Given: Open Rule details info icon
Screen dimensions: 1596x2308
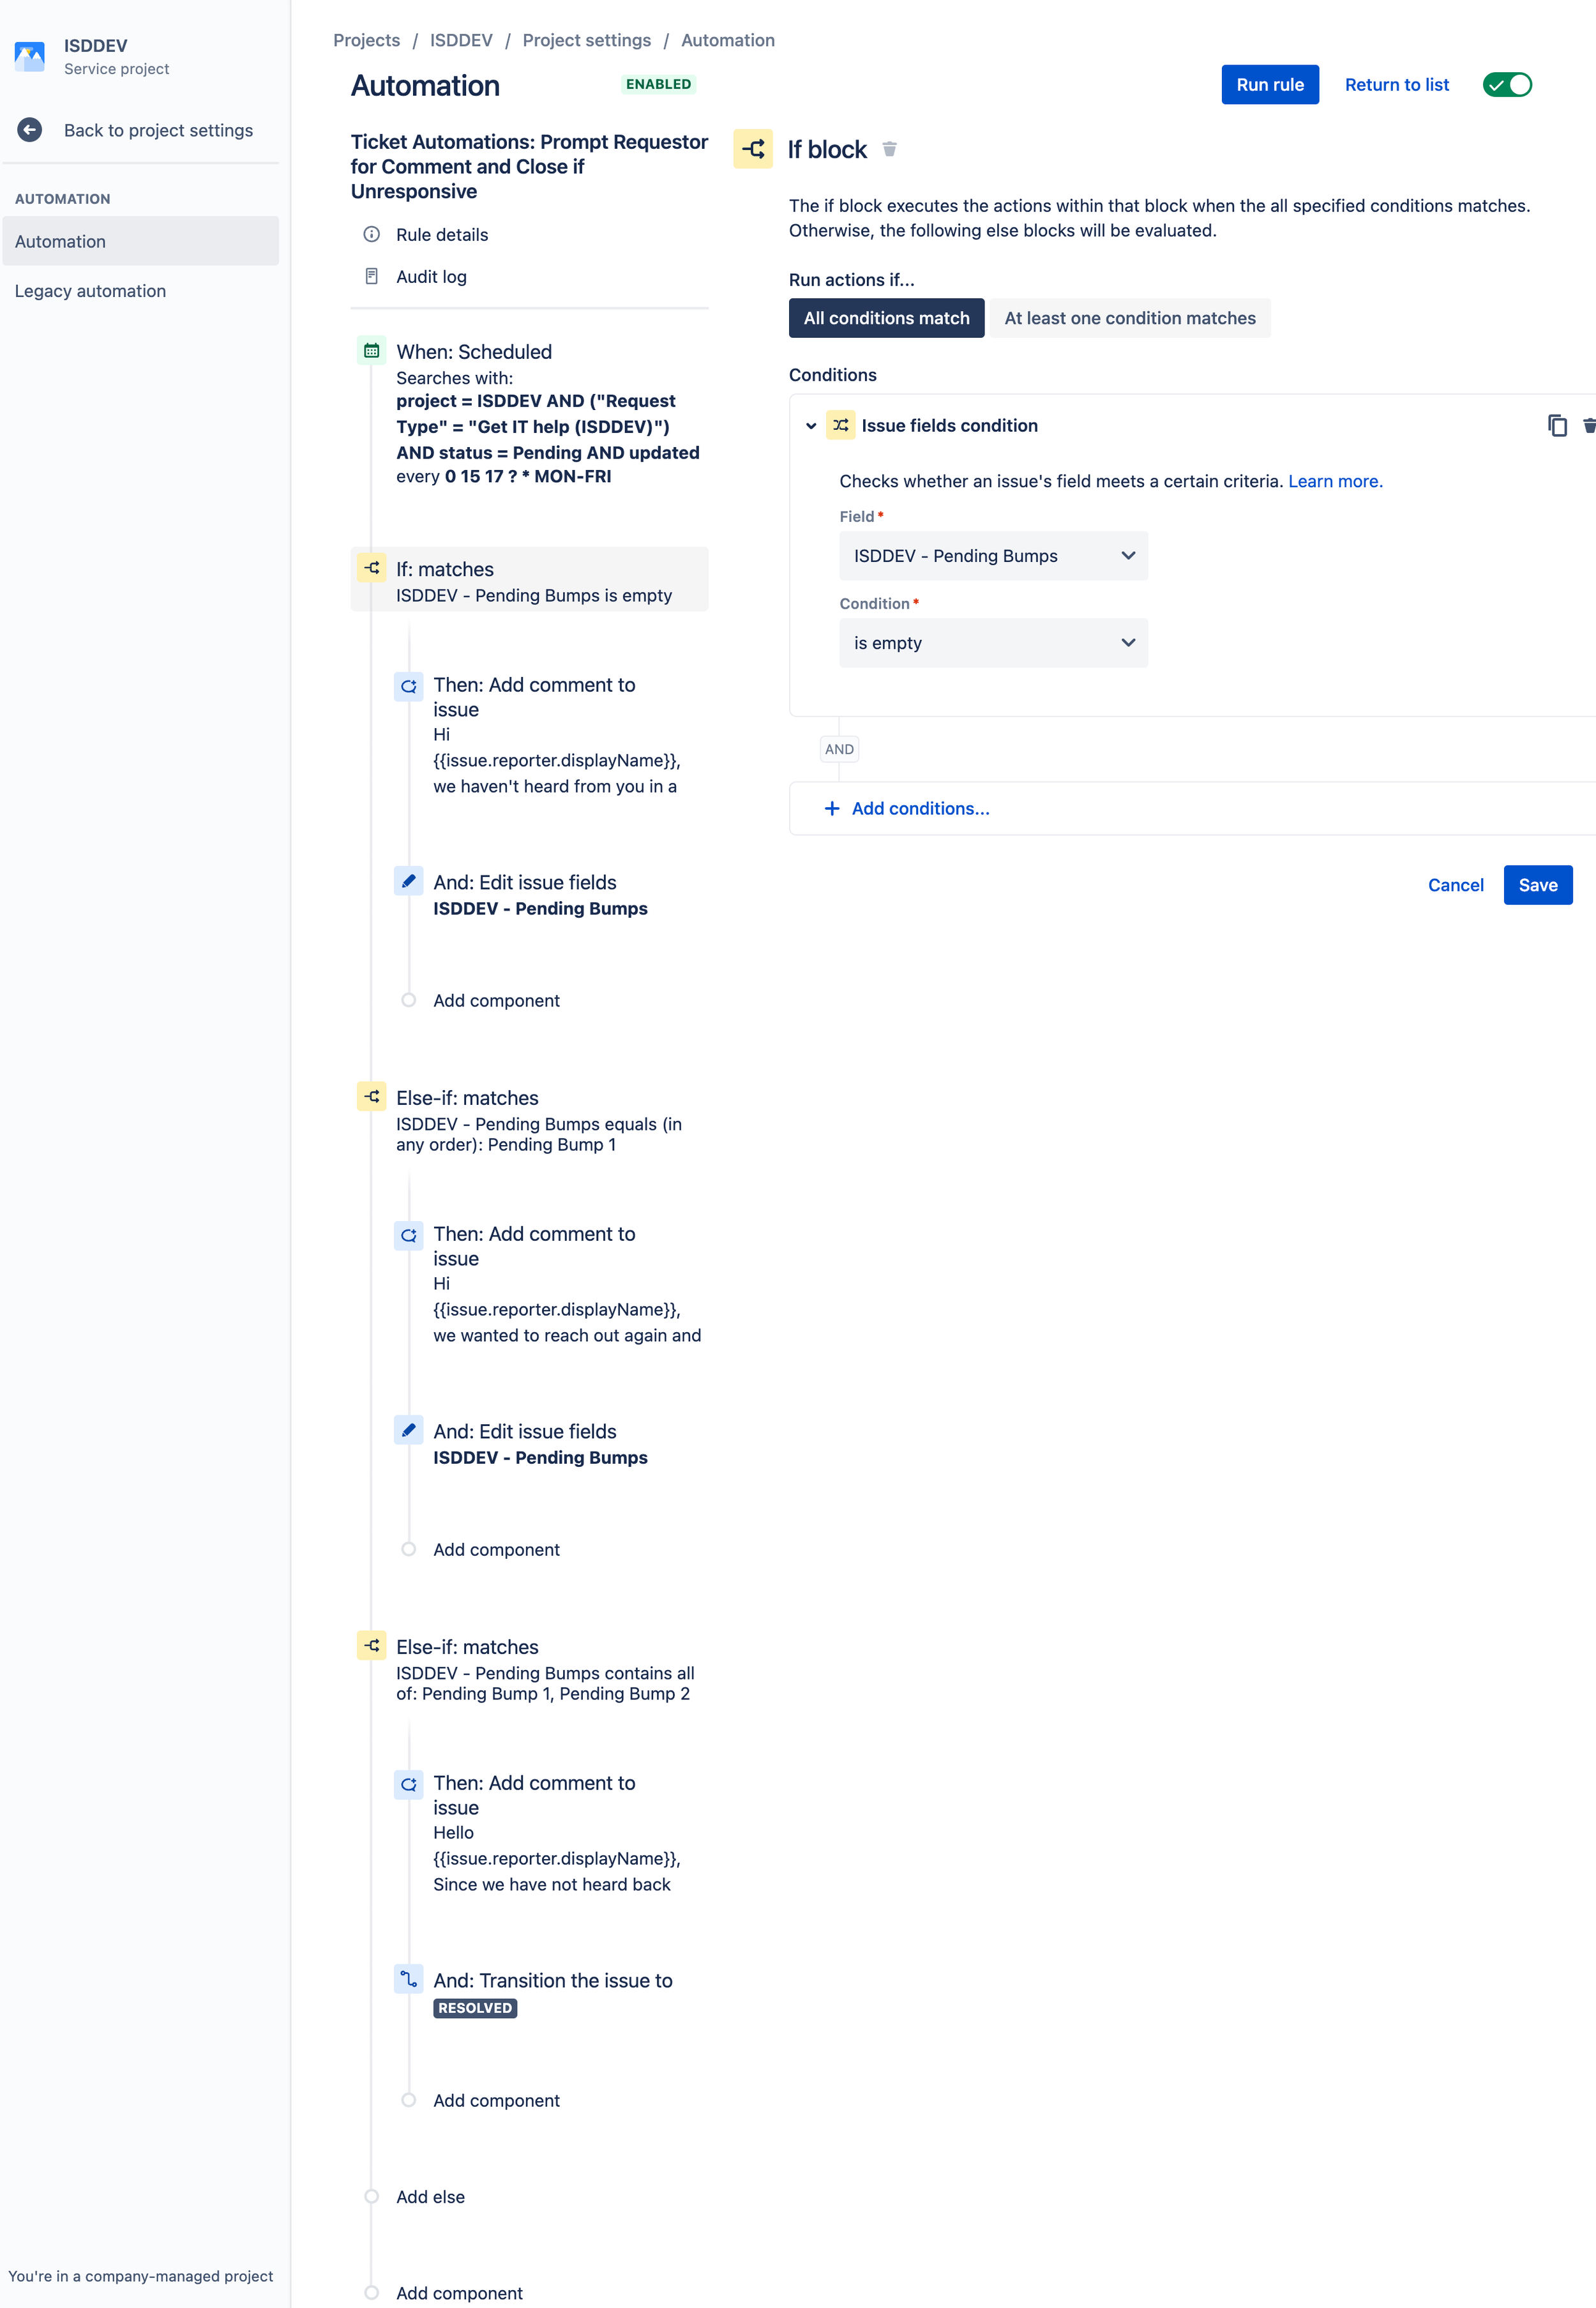Looking at the screenshot, I should 371,234.
